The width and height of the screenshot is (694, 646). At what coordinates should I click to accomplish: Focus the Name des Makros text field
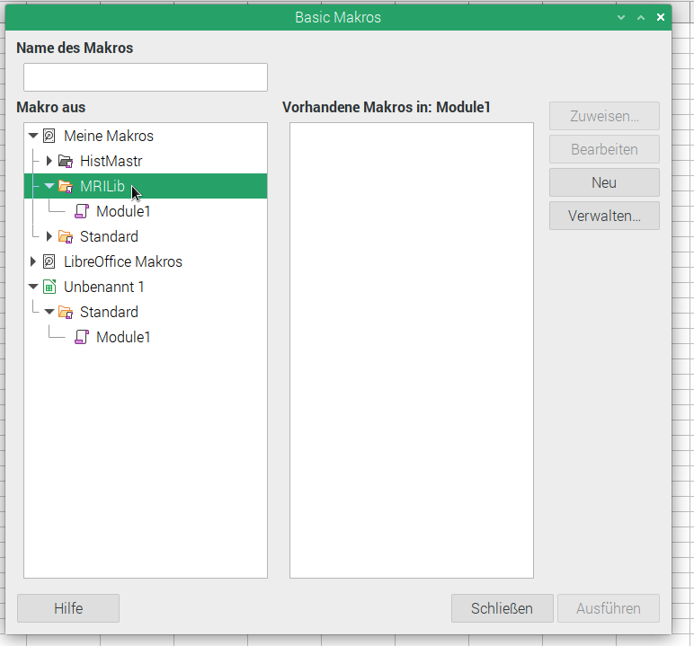point(146,77)
